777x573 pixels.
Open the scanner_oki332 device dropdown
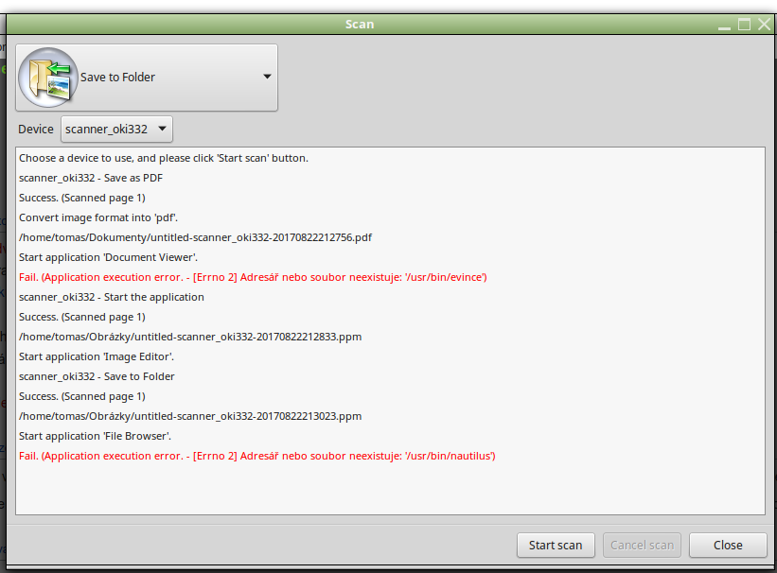pyautogui.click(x=116, y=130)
